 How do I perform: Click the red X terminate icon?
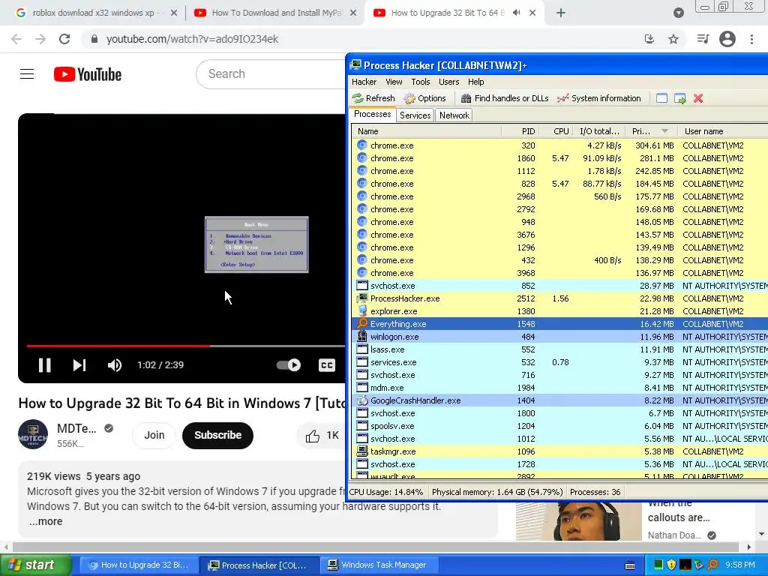698,98
